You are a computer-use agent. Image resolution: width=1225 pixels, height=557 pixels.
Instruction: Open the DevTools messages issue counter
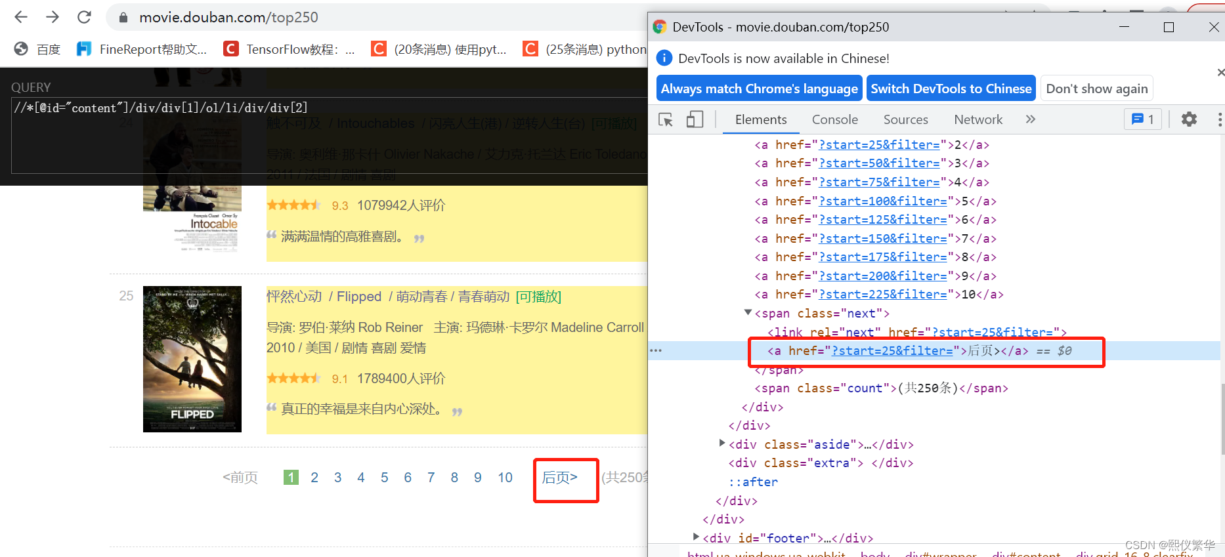[1143, 119]
